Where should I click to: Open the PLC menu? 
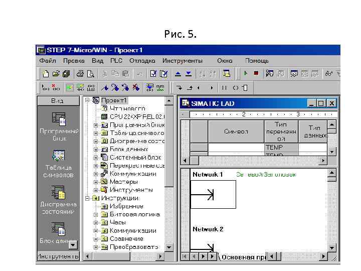tap(116, 61)
